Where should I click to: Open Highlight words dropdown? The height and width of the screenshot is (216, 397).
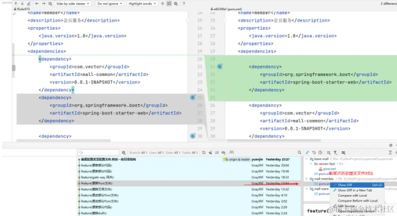142,4
